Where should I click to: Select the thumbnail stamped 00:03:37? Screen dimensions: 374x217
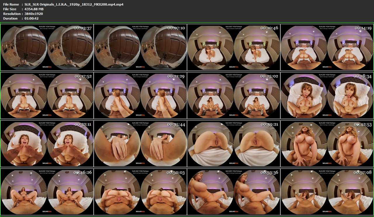coord(47,47)
